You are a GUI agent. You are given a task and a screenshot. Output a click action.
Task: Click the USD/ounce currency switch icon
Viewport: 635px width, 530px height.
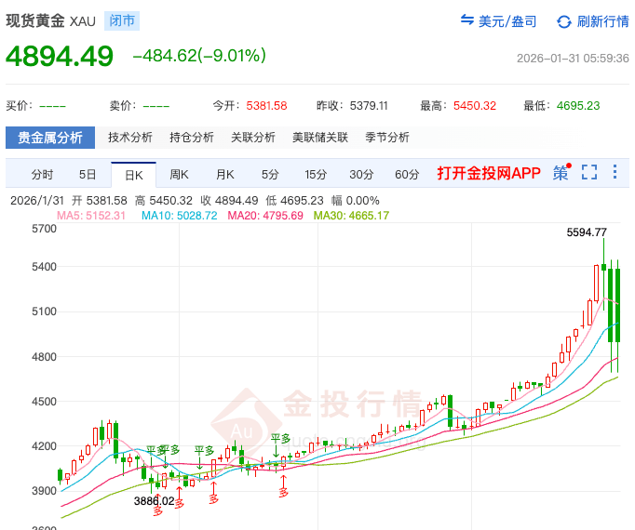point(468,21)
